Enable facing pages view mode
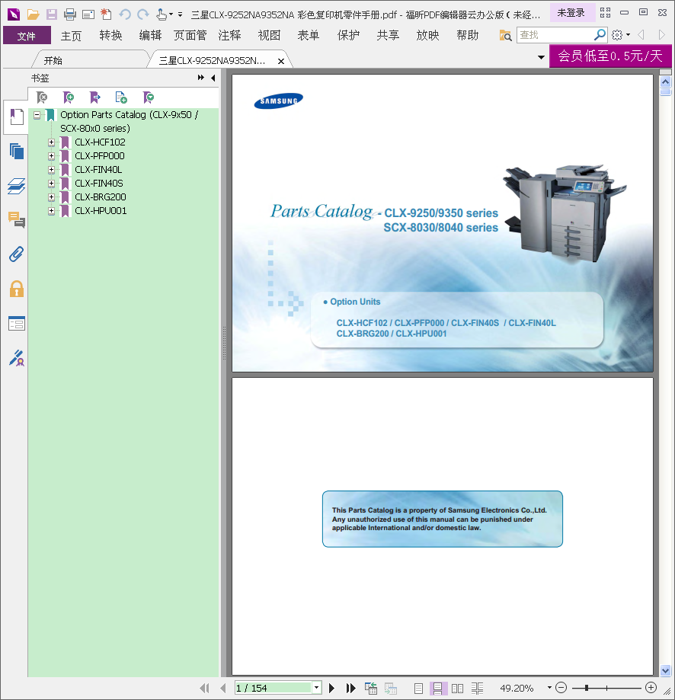 457,689
